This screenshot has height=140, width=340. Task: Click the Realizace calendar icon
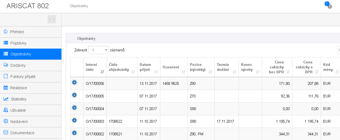[6, 88]
